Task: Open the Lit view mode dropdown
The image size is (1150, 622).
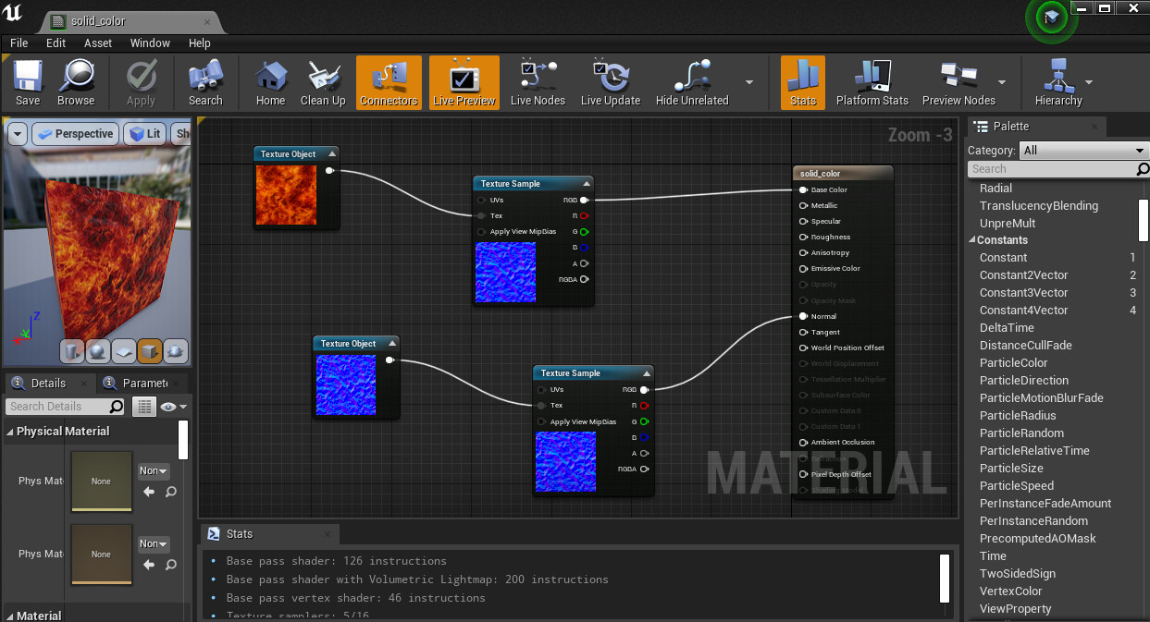Action: pos(144,133)
